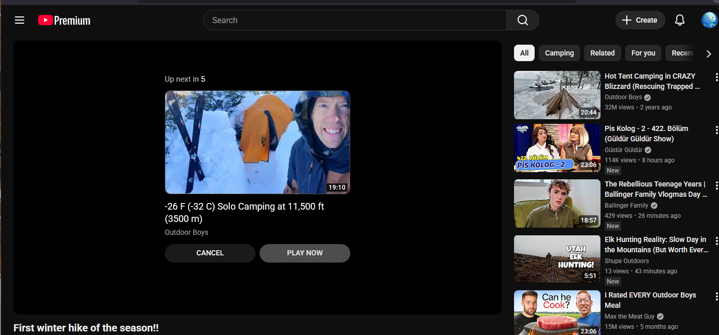Select the All filter chip

pyautogui.click(x=524, y=53)
